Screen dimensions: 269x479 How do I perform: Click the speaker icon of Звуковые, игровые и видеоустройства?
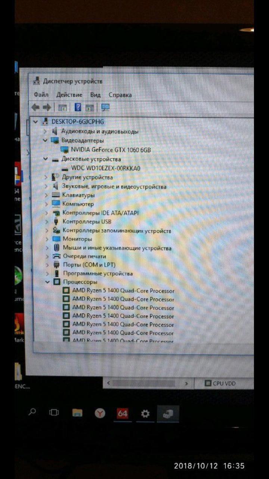pyautogui.click(x=56, y=186)
